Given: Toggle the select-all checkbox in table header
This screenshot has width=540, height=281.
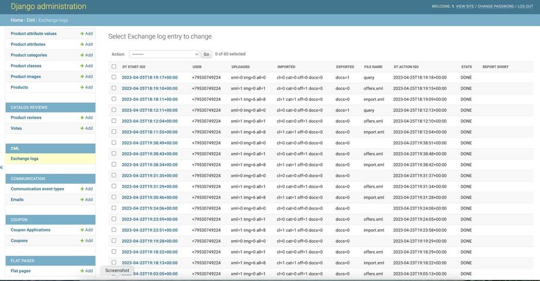Looking at the screenshot, I should pyautogui.click(x=114, y=66).
